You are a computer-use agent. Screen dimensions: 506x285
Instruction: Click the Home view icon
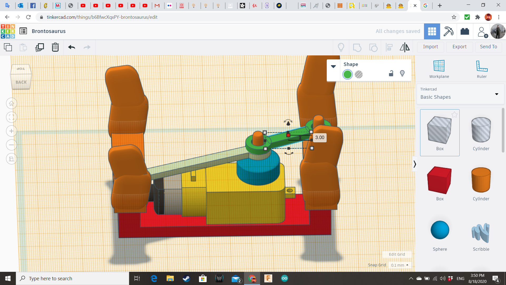pos(12,103)
